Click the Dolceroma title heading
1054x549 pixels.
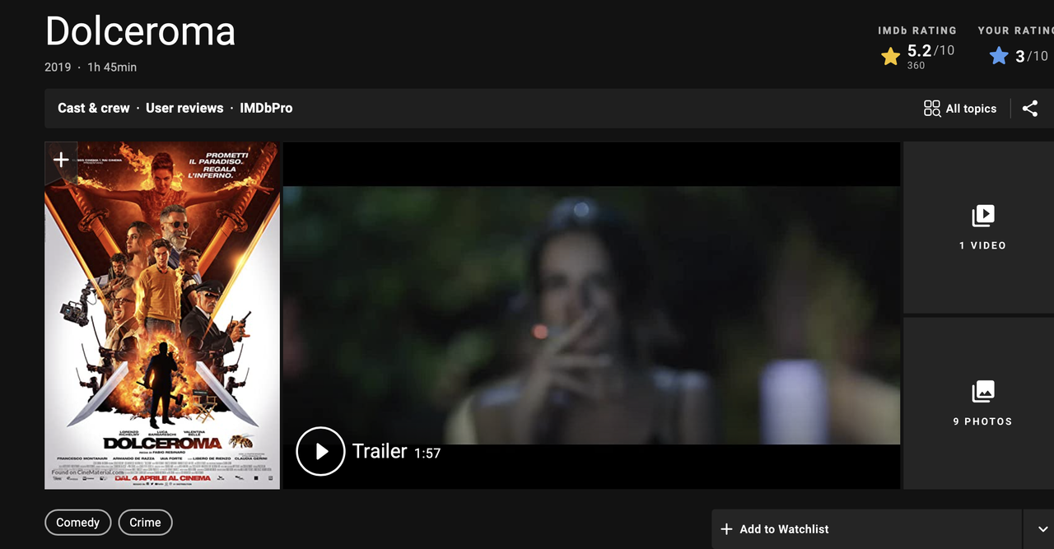140,31
